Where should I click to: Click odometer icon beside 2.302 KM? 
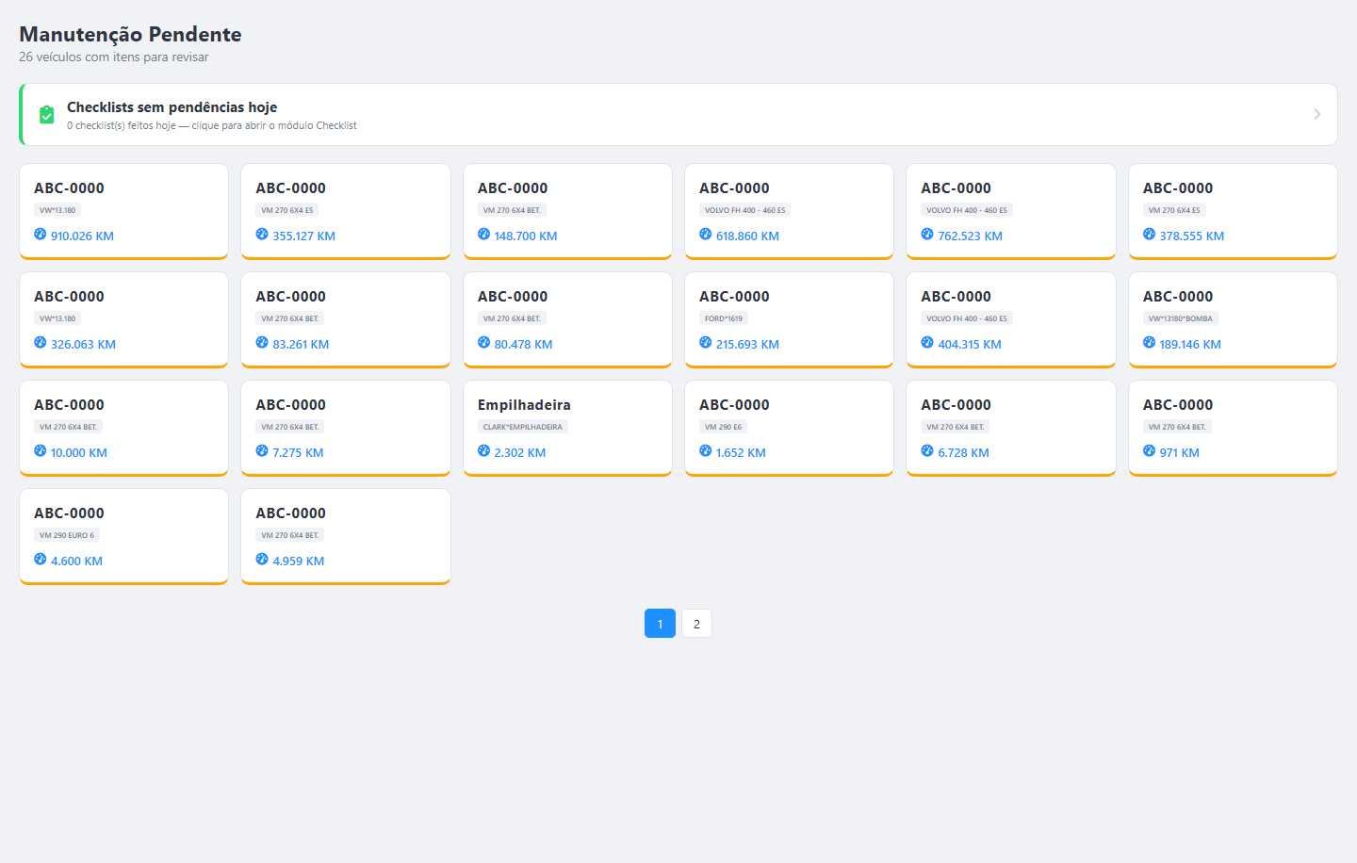click(483, 450)
